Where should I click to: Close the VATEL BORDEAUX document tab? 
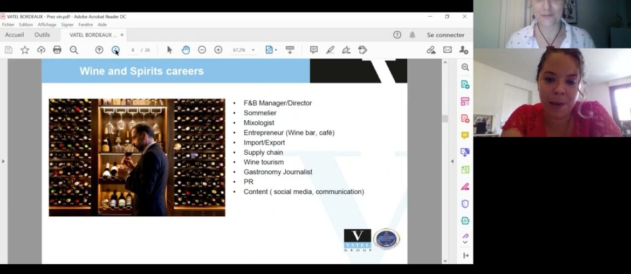pyautogui.click(x=122, y=35)
